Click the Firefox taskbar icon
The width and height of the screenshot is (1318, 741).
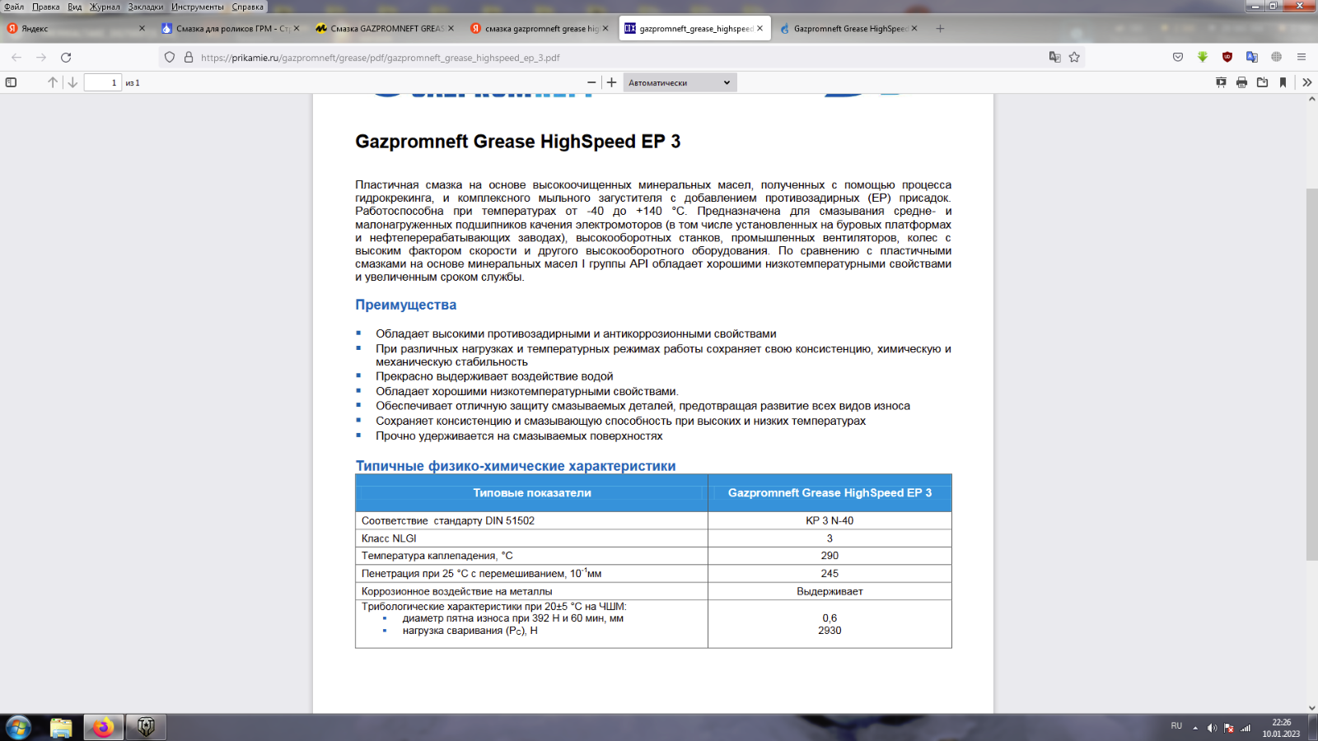coord(103,727)
